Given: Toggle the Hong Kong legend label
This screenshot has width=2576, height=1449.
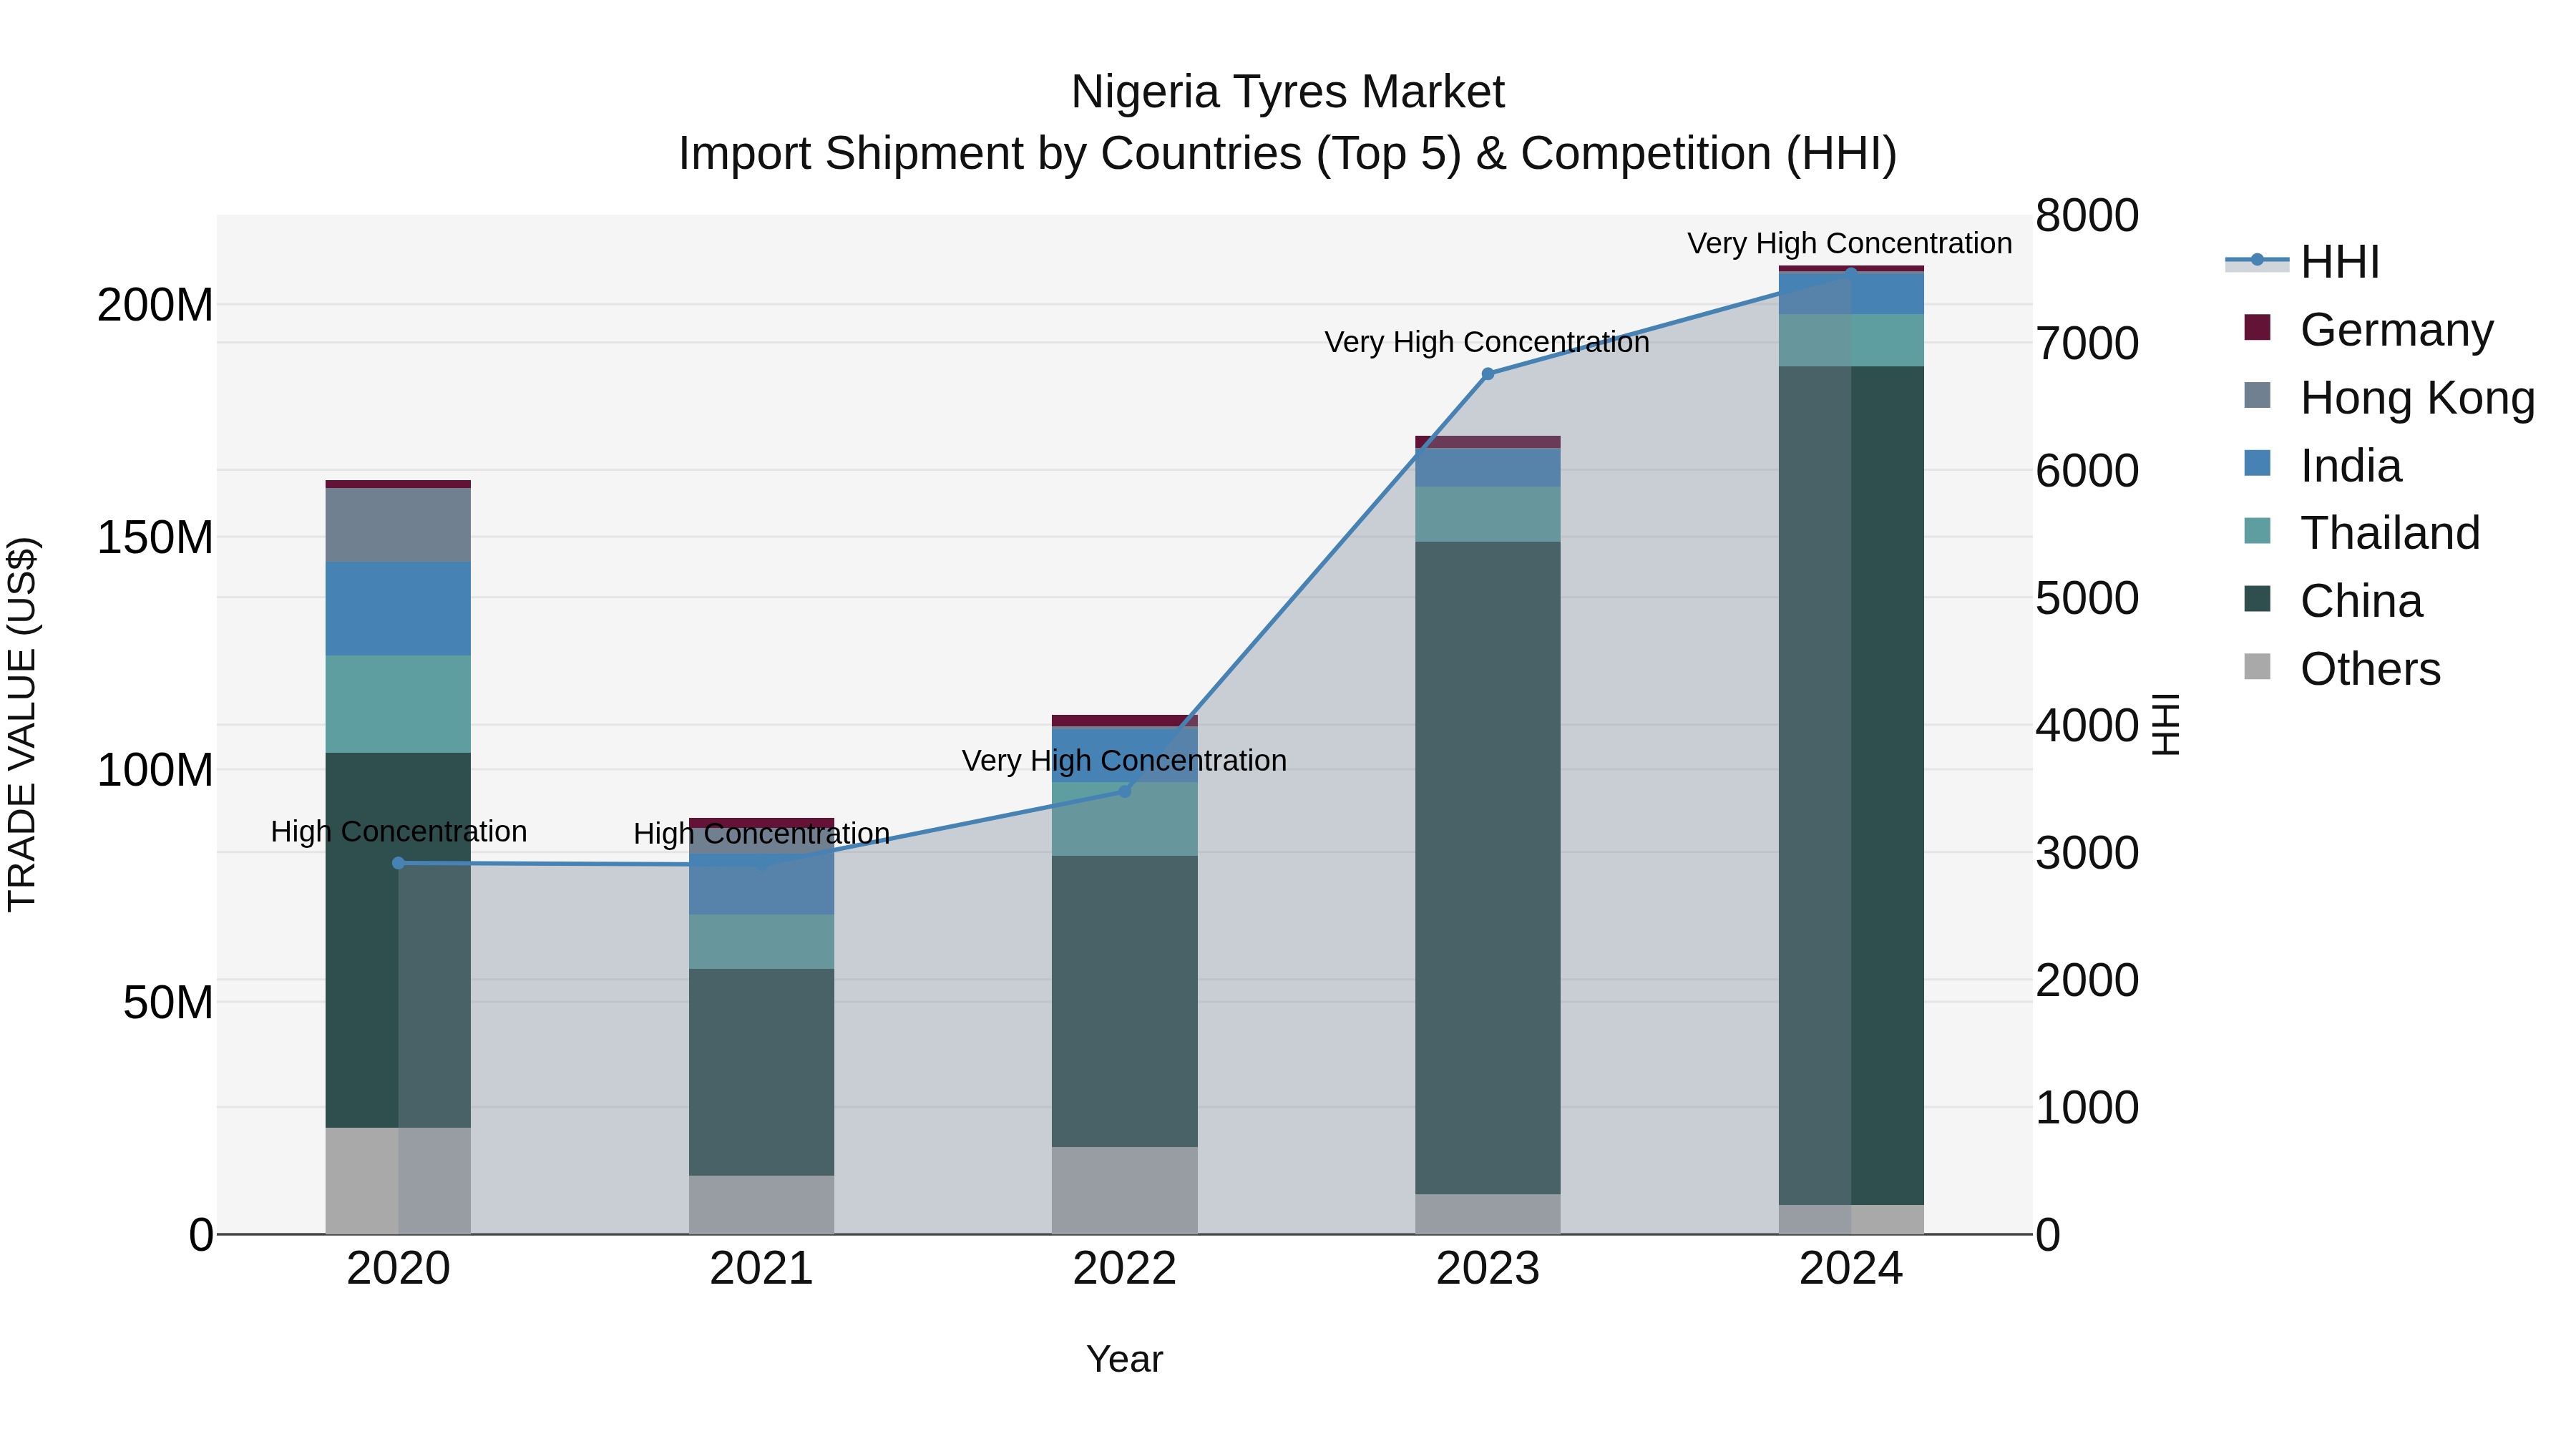Looking at the screenshot, I should pyautogui.click(x=2418, y=397).
